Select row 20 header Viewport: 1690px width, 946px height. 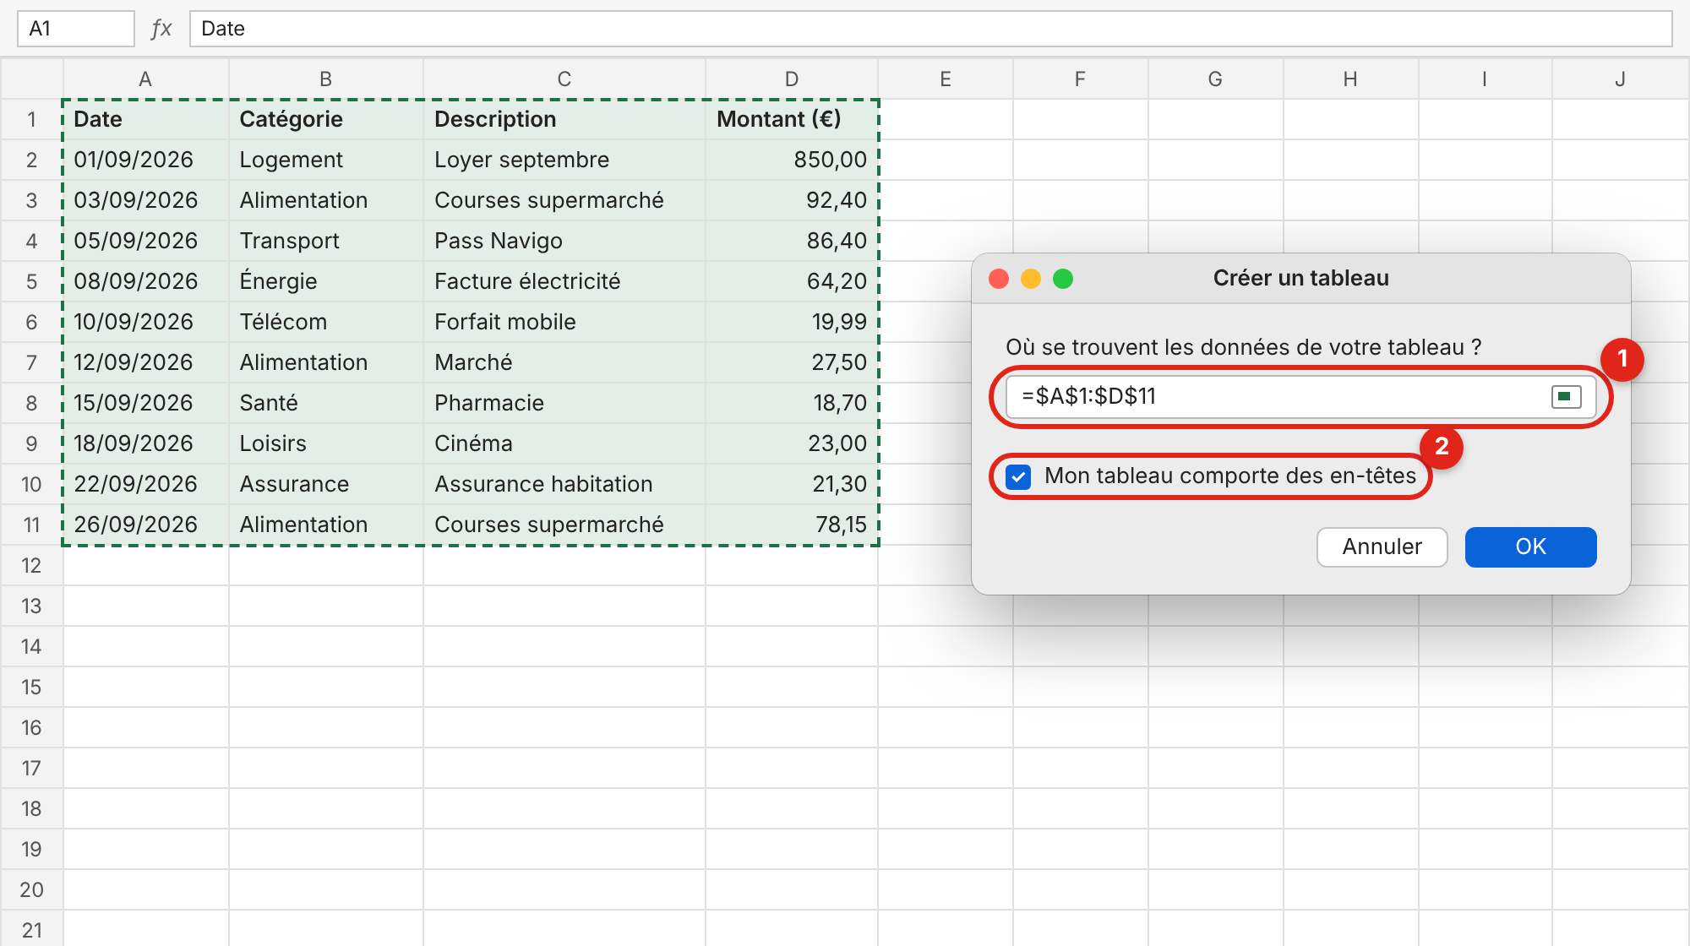(x=31, y=889)
